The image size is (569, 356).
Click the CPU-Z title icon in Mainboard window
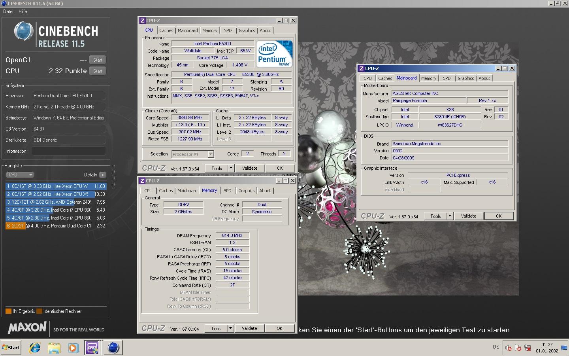[x=361, y=68]
